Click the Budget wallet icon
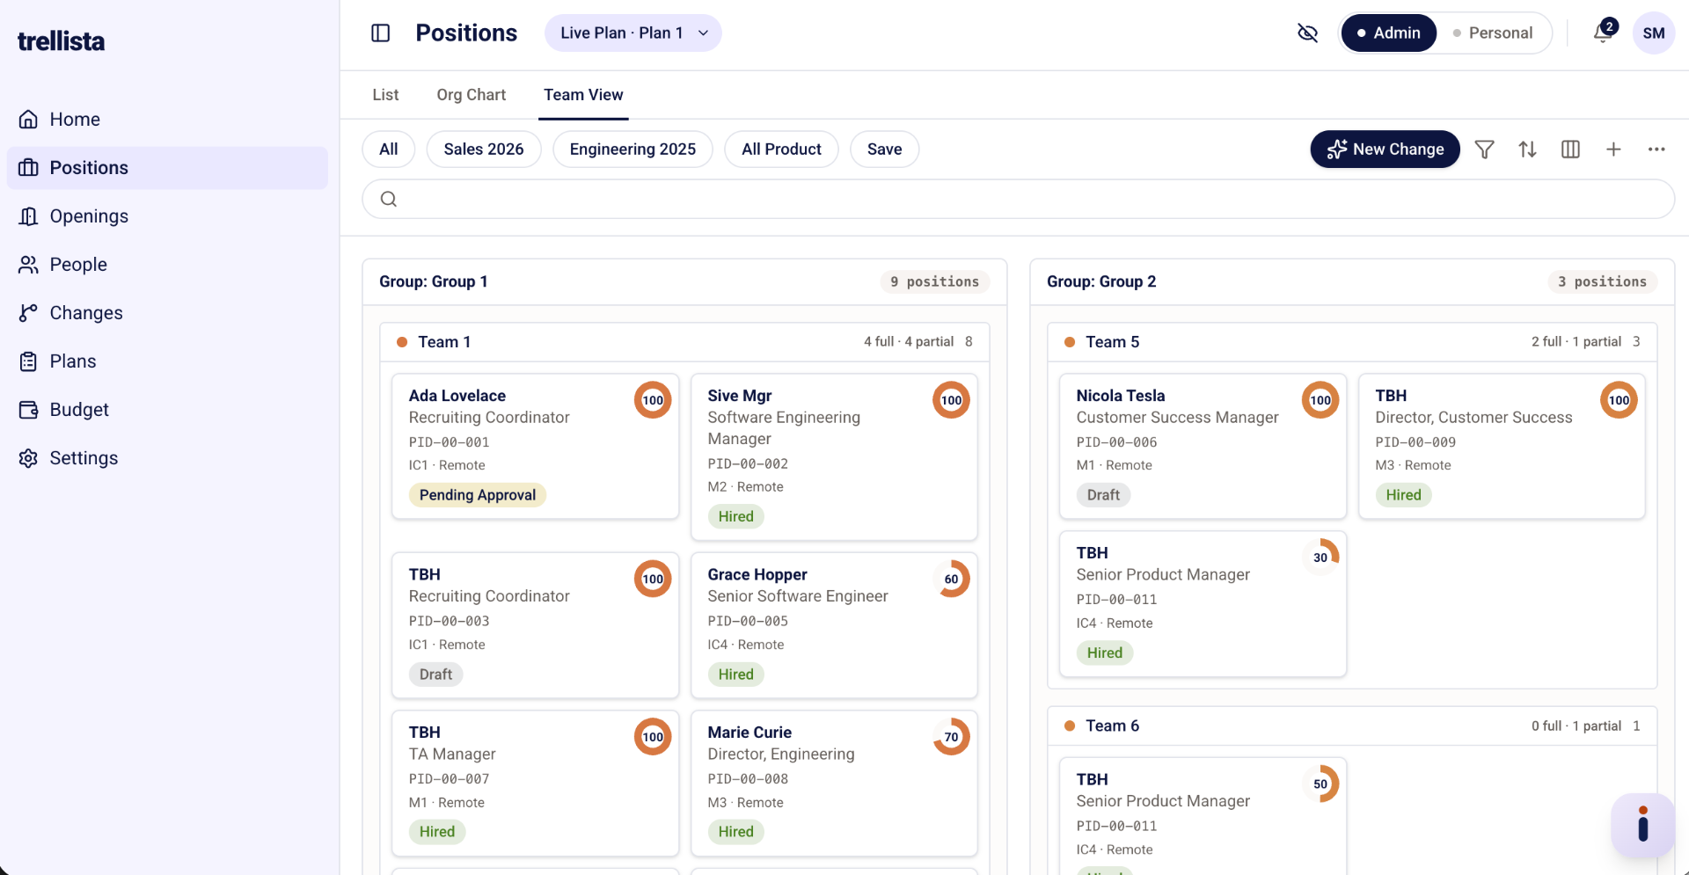The image size is (1689, 875). (x=29, y=410)
